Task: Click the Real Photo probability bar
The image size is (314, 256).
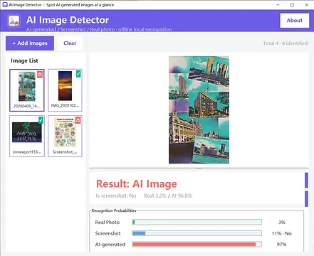Action: [197, 222]
